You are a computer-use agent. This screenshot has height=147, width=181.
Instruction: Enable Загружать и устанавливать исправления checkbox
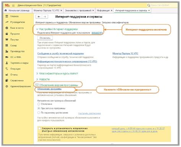click(40, 128)
